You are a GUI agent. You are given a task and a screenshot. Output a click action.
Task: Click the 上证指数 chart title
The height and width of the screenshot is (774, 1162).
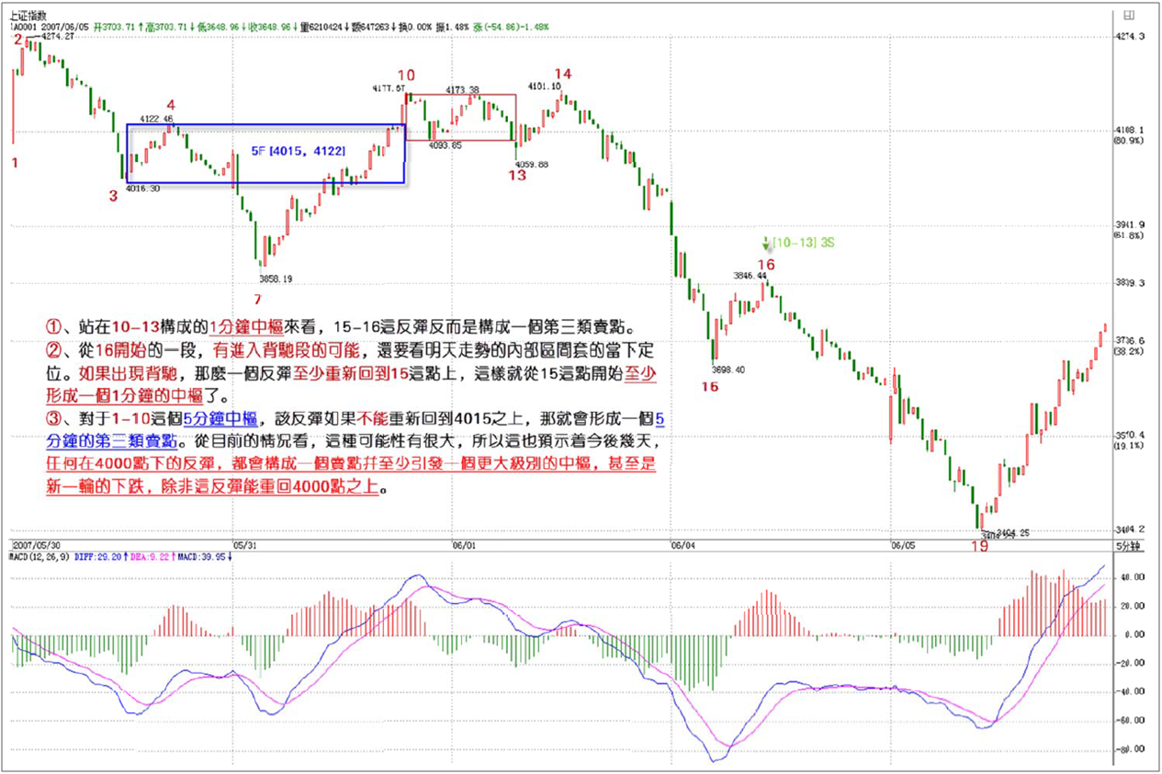pyautogui.click(x=29, y=15)
